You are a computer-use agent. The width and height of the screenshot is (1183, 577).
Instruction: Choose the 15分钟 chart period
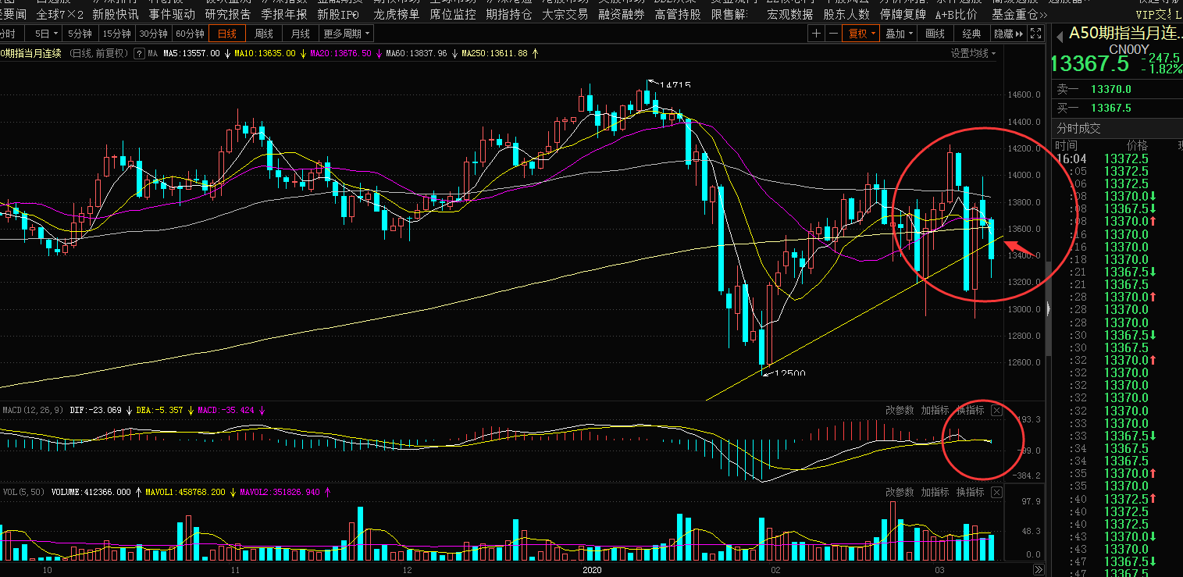117,34
